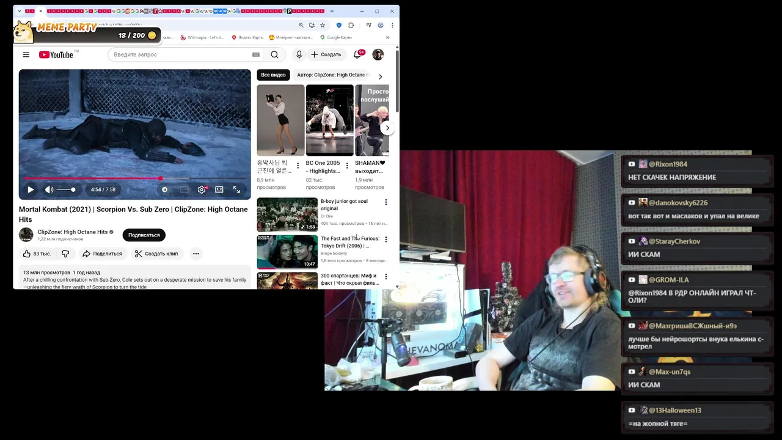The image size is (782, 440).
Task: Click the install/cast icon in address bar
Action: [x=312, y=25]
